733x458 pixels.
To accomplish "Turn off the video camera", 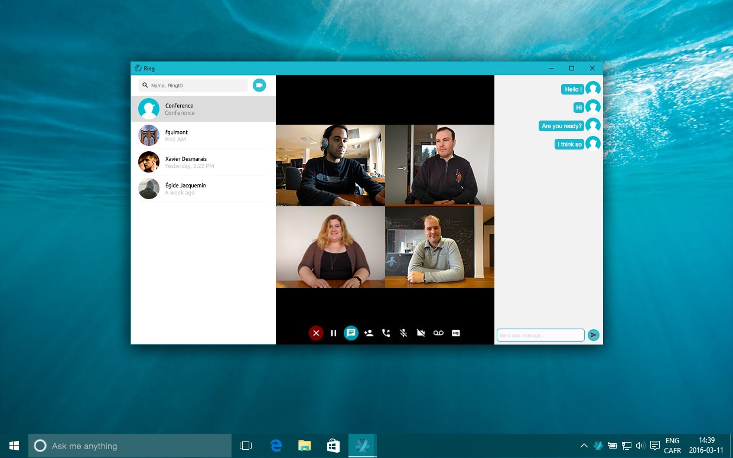I will (x=421, y=333).
